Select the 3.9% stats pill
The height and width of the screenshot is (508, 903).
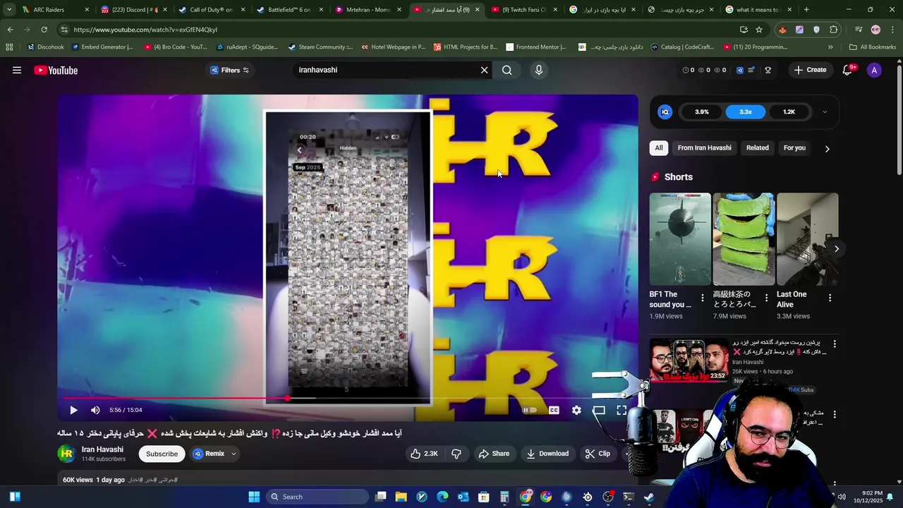(x=702, y=111)
